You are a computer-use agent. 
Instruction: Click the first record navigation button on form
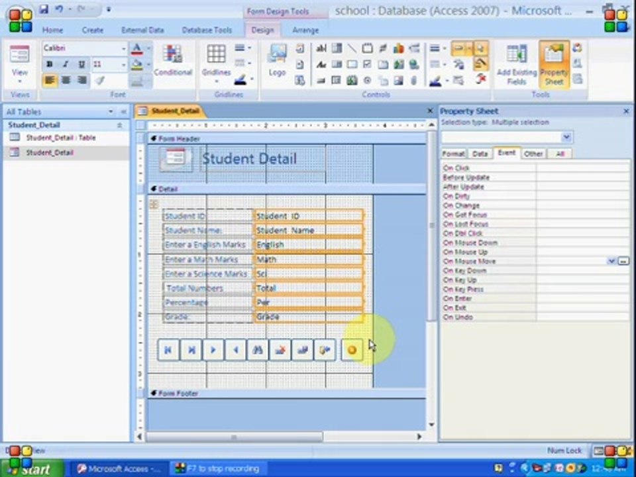click(168, 350)
